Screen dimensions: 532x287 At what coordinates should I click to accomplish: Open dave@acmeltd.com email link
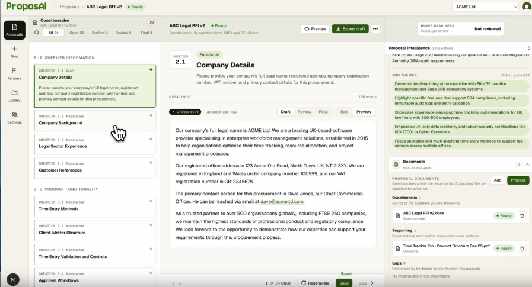(x=282, y=201)
